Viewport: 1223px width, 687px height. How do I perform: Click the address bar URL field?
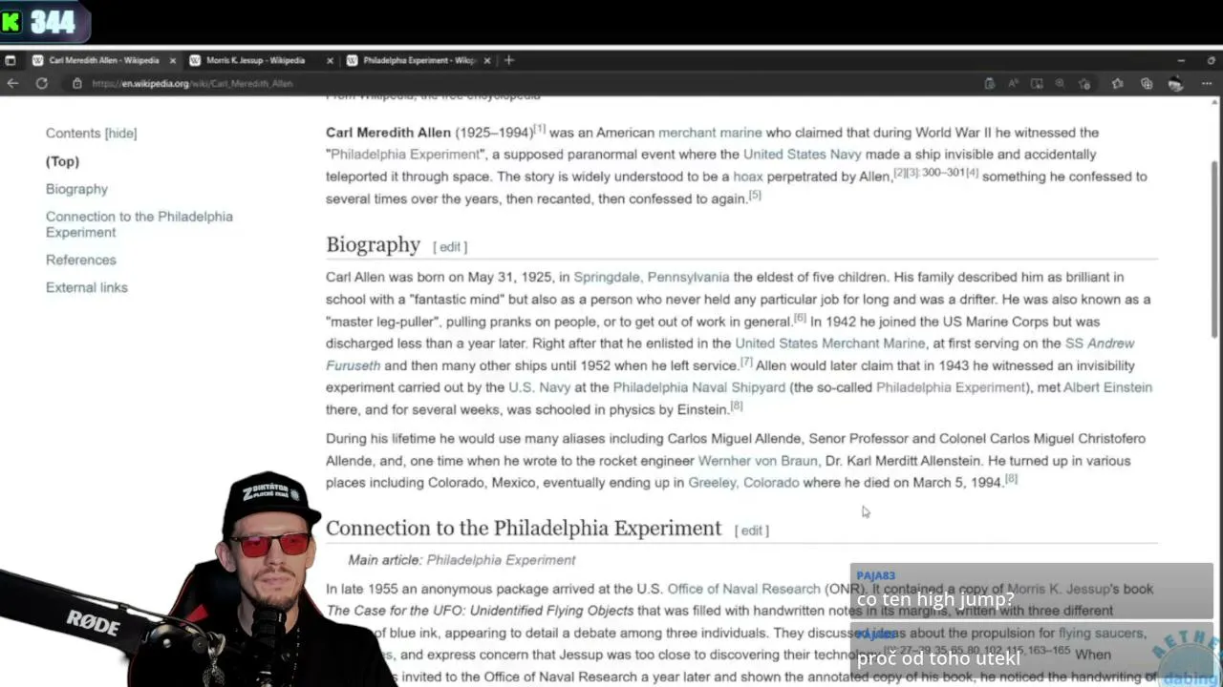pyautogui.click(x=193, y=84)
